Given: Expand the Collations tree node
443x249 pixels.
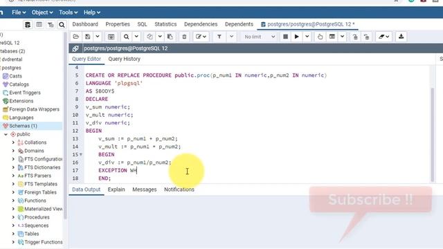Looking at the screenshot, I should (13, 142).
